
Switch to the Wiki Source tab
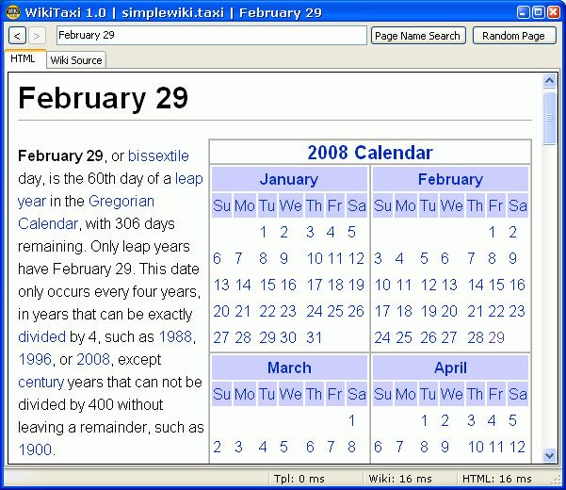(76, 60)
